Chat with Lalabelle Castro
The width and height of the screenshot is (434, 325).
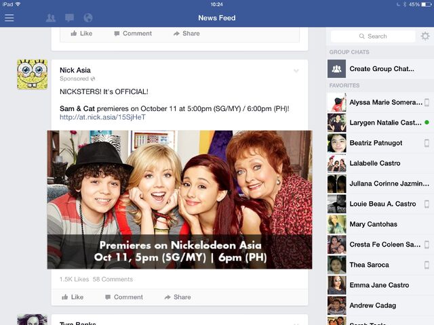[x=380, y=163]
